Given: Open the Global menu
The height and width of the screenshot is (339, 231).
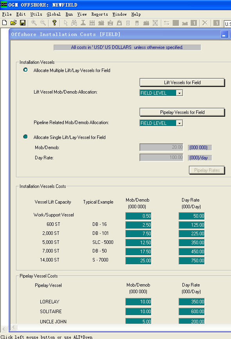Looking at the screenshot, I should [54, 14].
